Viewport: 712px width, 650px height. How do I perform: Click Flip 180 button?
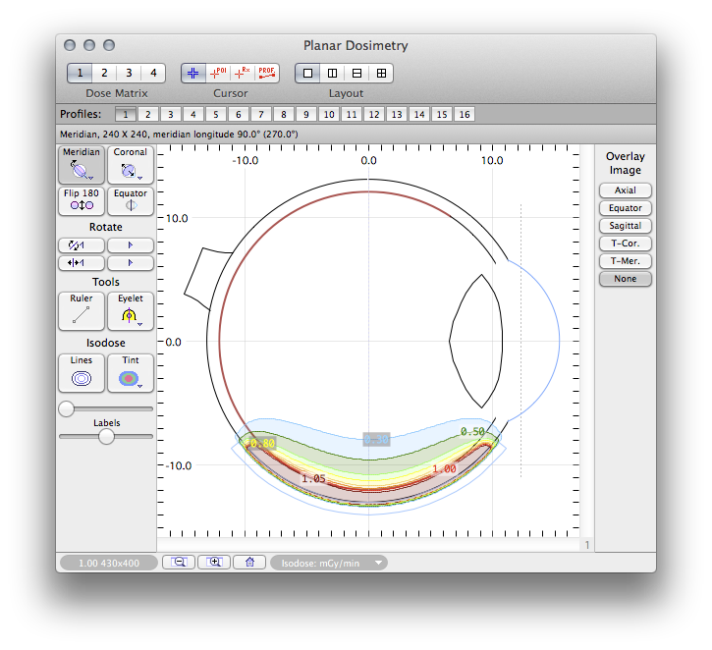pyautogui.click(x=82, y=200)
